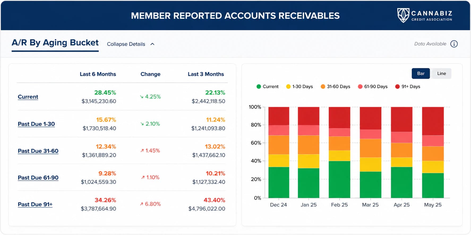
Task: Click the 43.40% value
Action: 215,200
